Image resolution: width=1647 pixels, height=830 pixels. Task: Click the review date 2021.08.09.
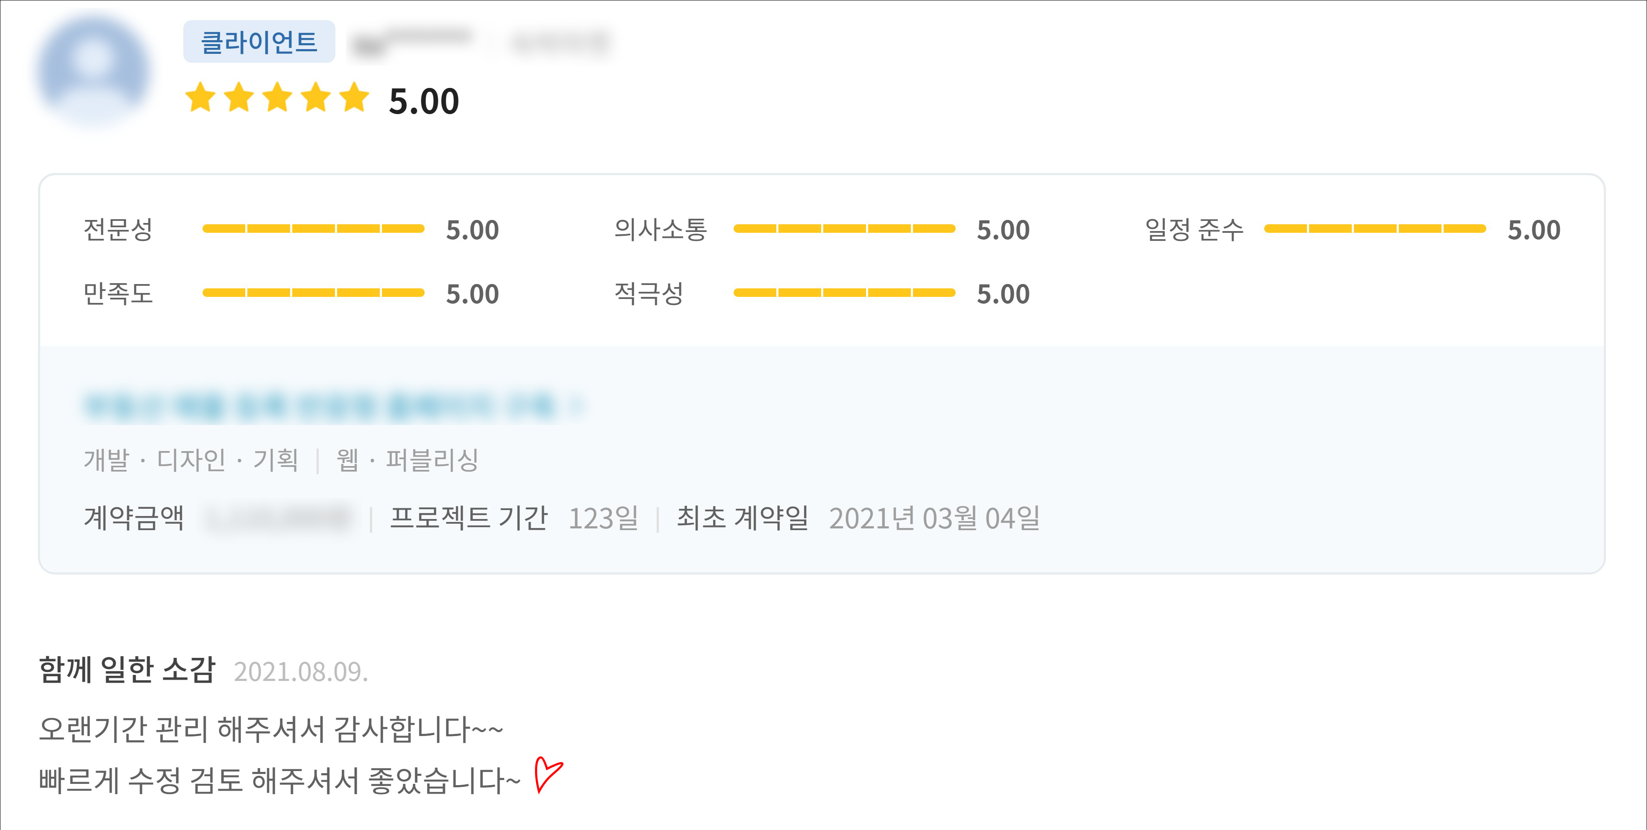[300, 672]
